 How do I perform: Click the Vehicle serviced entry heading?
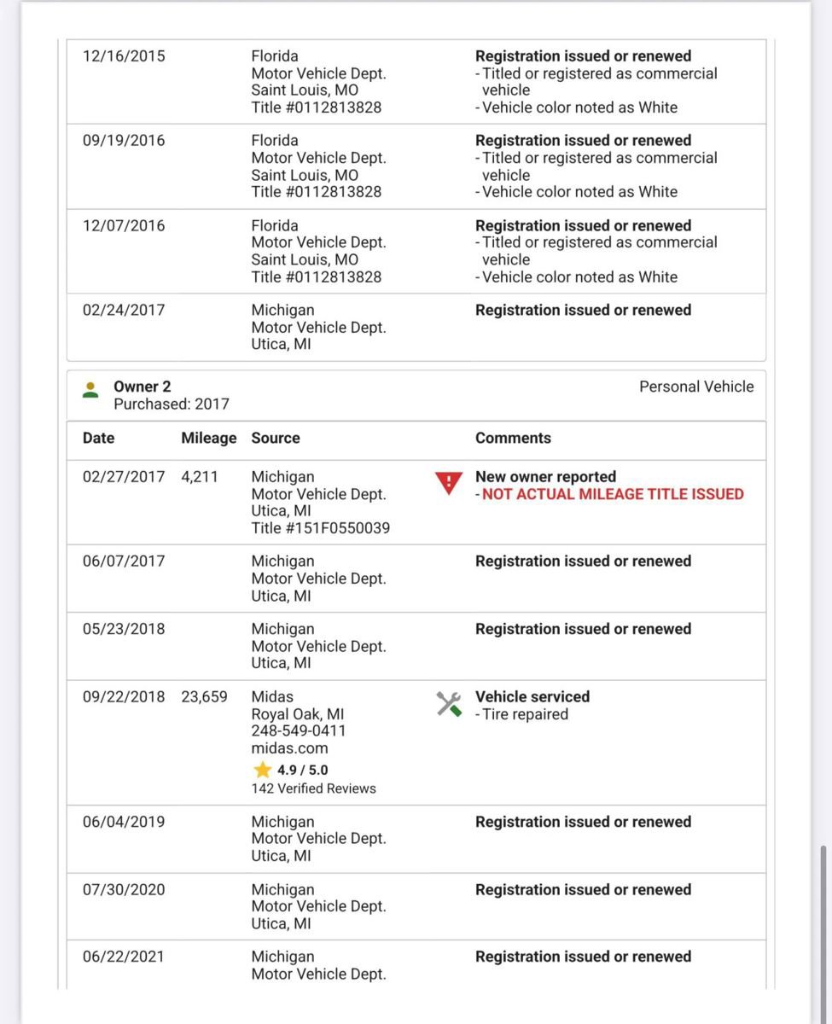tap(532, 697)
